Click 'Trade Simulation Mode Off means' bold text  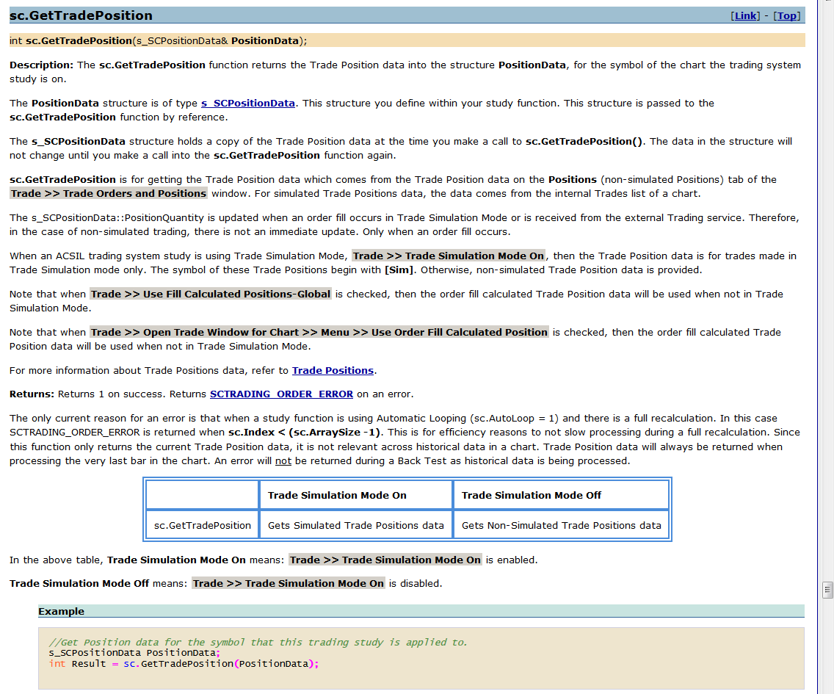point(79,583)
